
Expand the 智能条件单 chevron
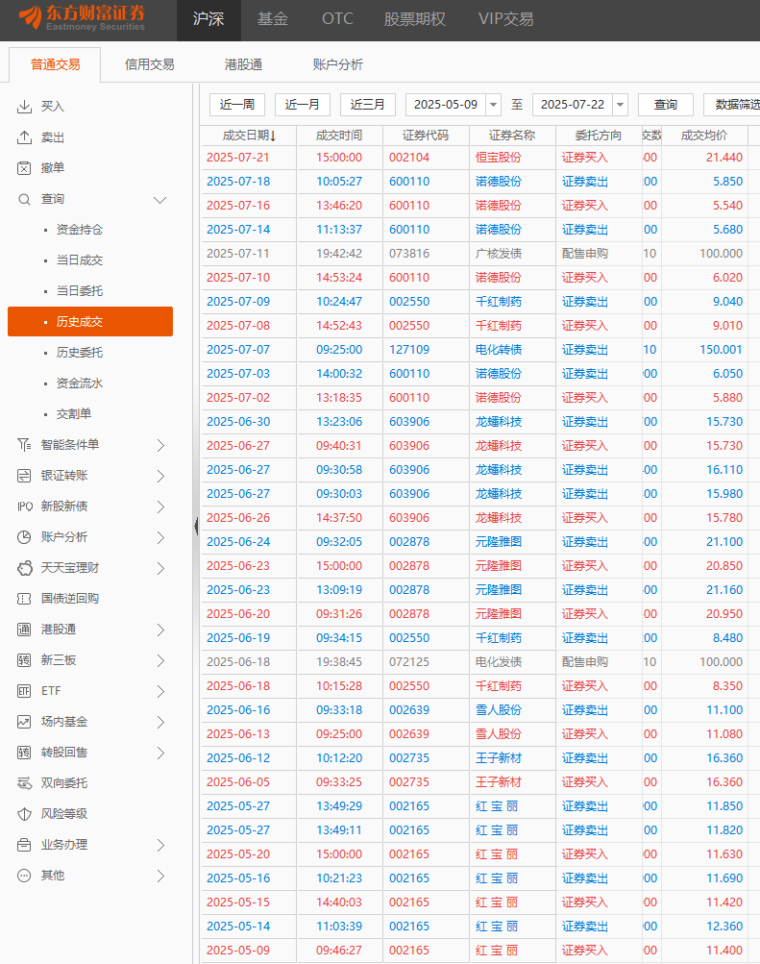(x=161, y=445)
